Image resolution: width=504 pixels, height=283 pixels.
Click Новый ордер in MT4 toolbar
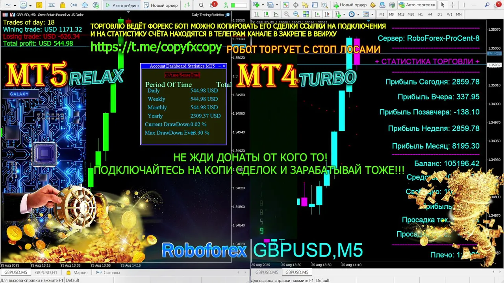point(350,5)
